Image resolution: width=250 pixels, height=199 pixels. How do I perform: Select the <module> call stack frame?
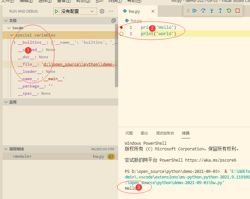pos(22,156)
